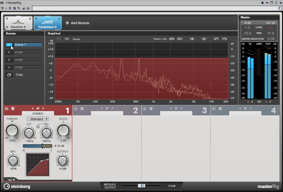Toggle band 3 power button
Viewport: 283px width, 192px height.
(145, 108)
